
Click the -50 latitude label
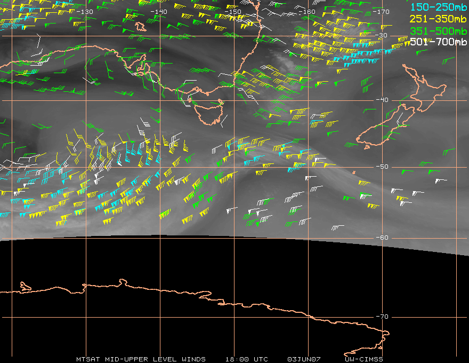pyautogui.click(x=382, y=167)
